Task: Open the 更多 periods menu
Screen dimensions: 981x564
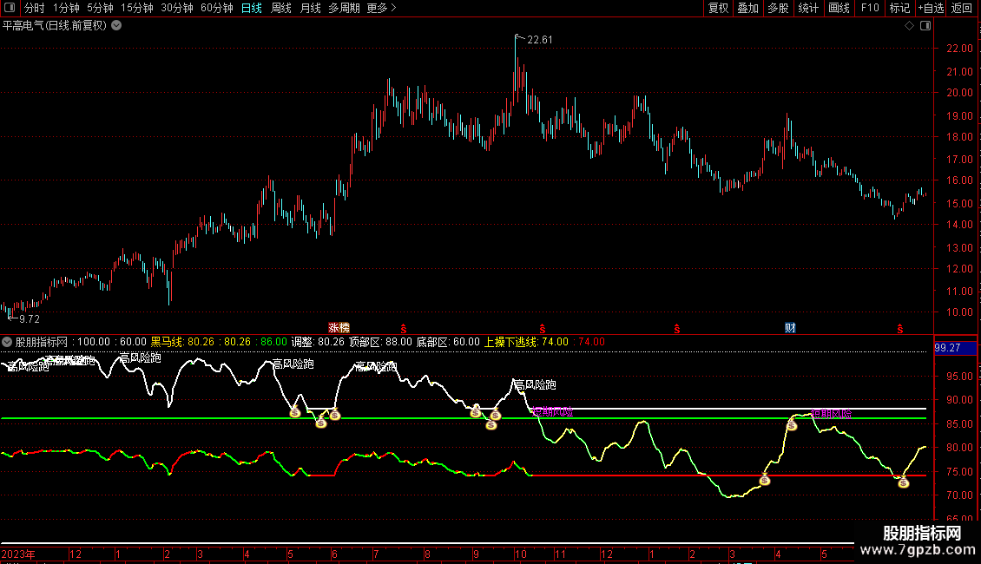Action: [x=381, y=8]
